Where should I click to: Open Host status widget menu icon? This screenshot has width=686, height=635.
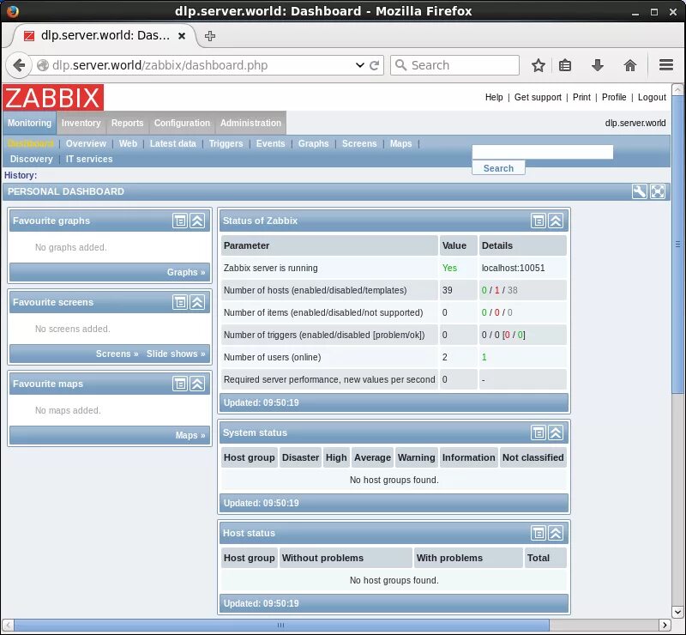pyautogui.click(x=539, y=533)
